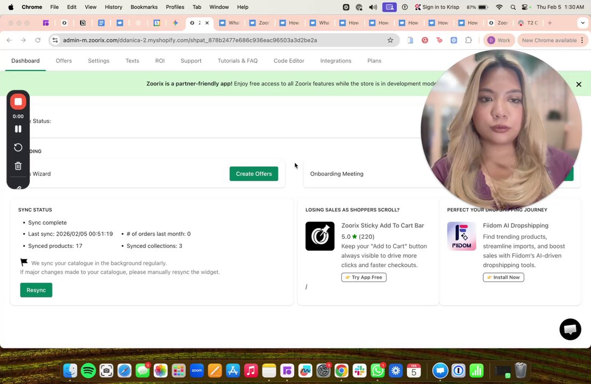Open Safari from the dock

pos(124,371)
